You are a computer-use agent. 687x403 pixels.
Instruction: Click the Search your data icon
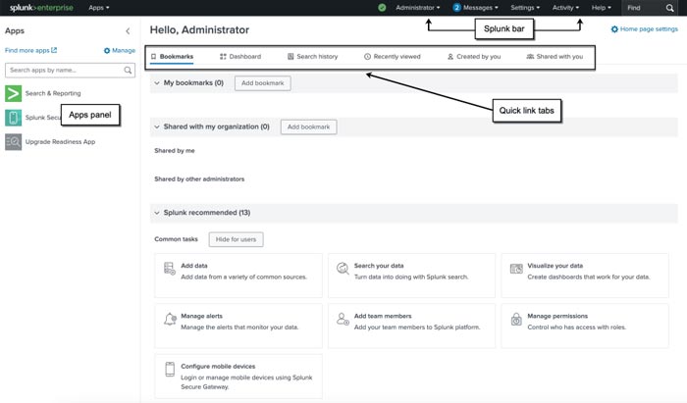click(x=343, y=268)
